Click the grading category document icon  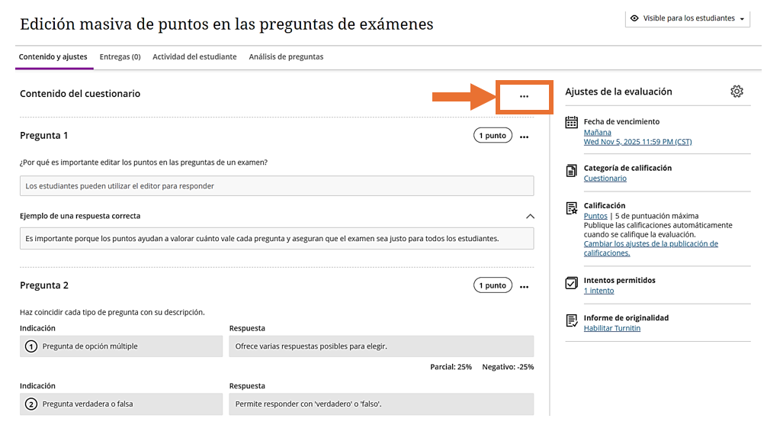pos(572,171)
